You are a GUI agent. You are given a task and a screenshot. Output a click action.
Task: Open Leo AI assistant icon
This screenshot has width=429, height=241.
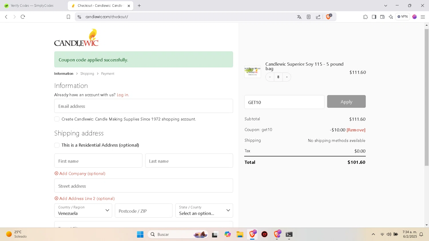point(391,17)
